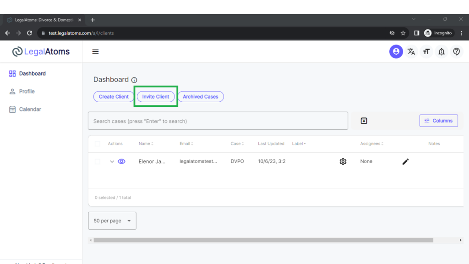469x264 pixels.
Task: Click the archive box icon beside search
Action: click(364, 121)
